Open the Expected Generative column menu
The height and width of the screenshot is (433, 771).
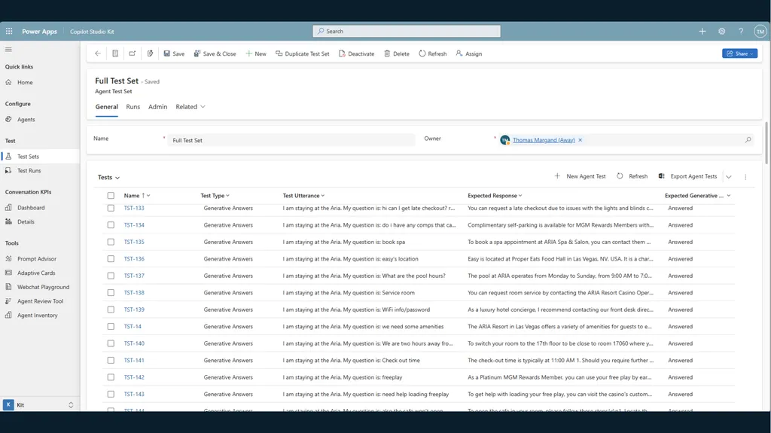pyautogui.click(x=698, y=195)
